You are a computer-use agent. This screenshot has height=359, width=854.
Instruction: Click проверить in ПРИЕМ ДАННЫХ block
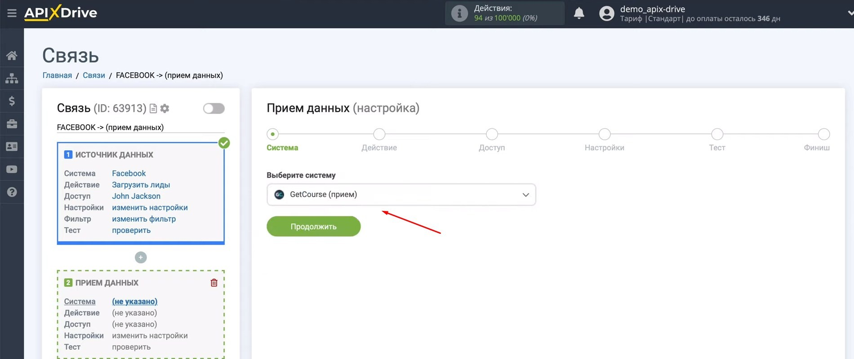pyautogui.click(x=131, y=347)
